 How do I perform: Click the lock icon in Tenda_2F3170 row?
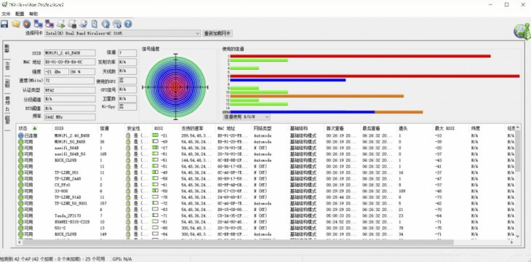pos(128,215)
